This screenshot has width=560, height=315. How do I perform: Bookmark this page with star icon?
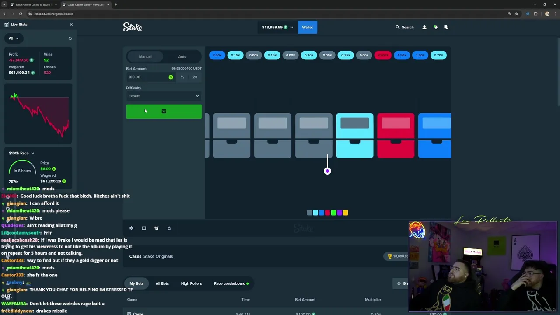pyautogui.click(x=517, y=14)
